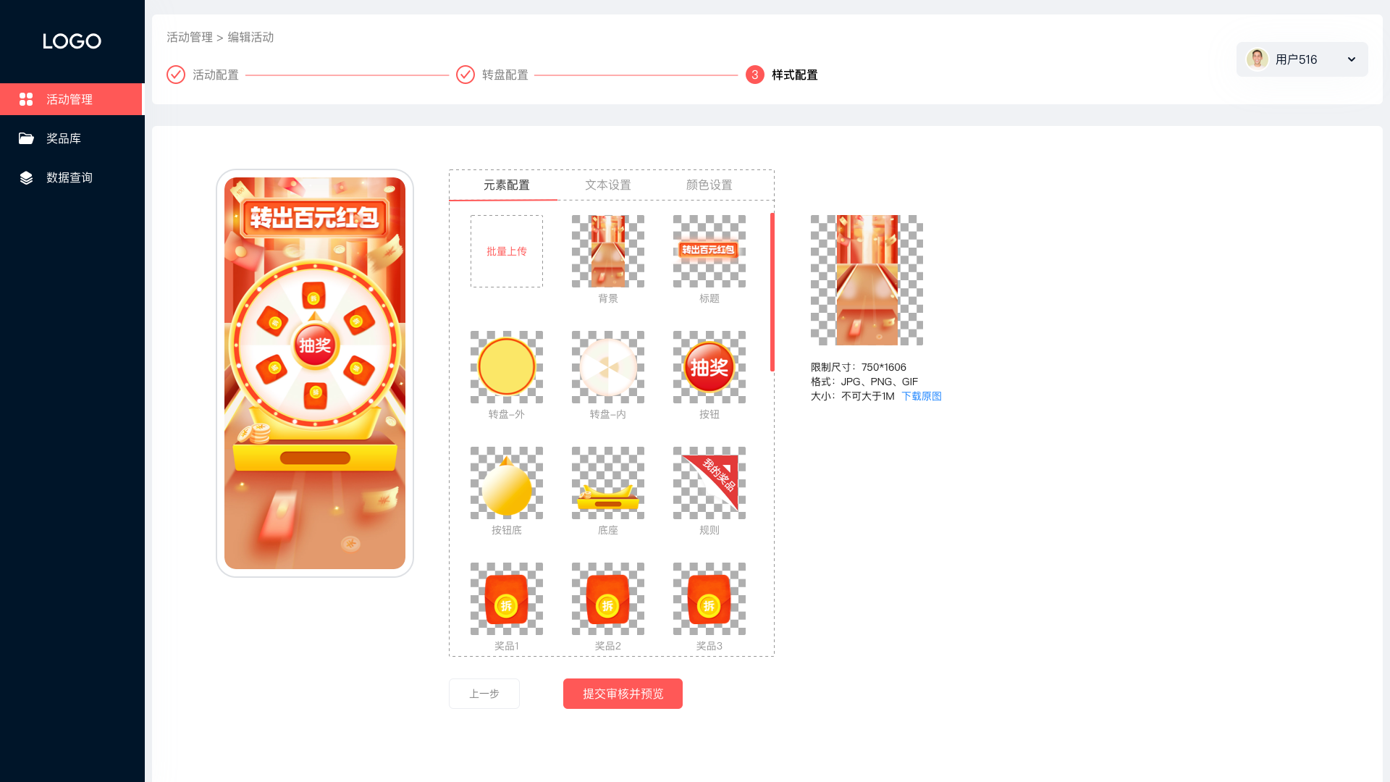1390x782 pixels.
Task: Submit with 提交审核并预览 button
Action: click(623, 694)
